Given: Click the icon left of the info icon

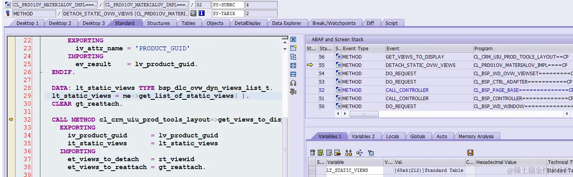Looking at the screenshot, I should (193, 13).
